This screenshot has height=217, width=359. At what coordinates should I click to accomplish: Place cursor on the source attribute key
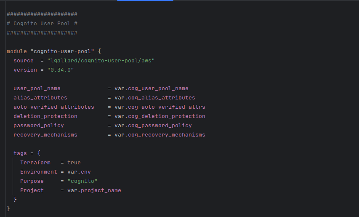tap(23, 61)
